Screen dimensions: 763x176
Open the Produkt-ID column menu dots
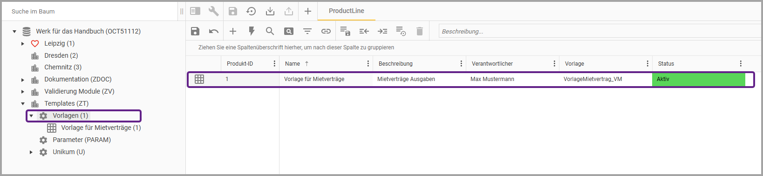274,64
